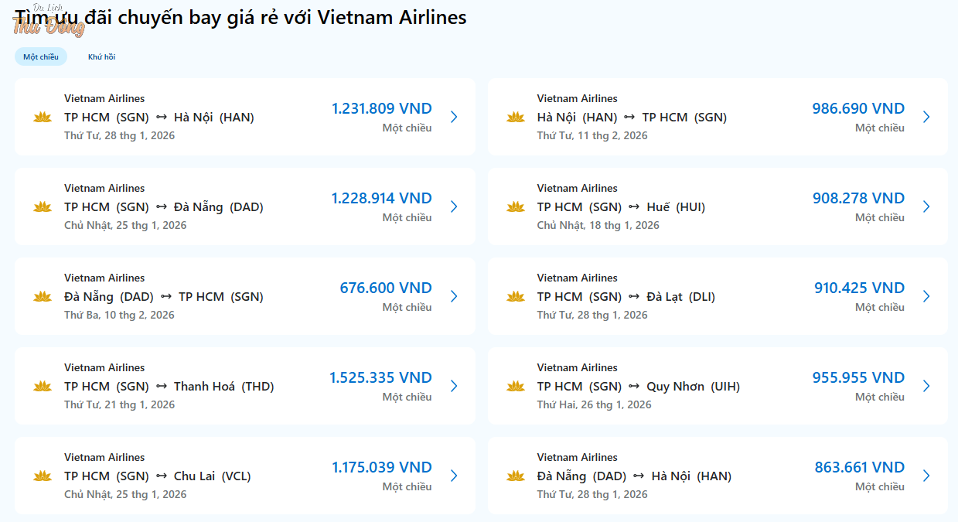Expand the SGN–Hà Nội flight deal chevron
The height and width of the screenshot is (522, 958).
[454, 117]
